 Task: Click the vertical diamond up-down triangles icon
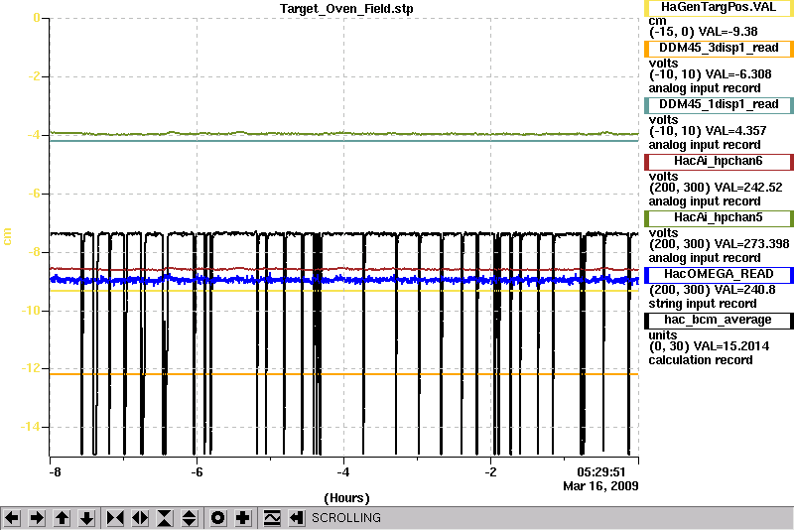pyautogui.click(x=190, y=518)
